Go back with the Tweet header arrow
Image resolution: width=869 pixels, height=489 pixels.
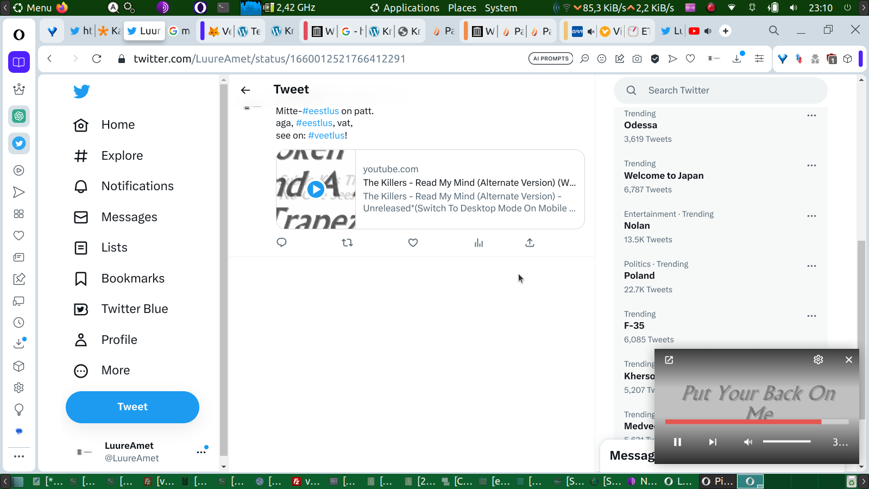[245, 90]
